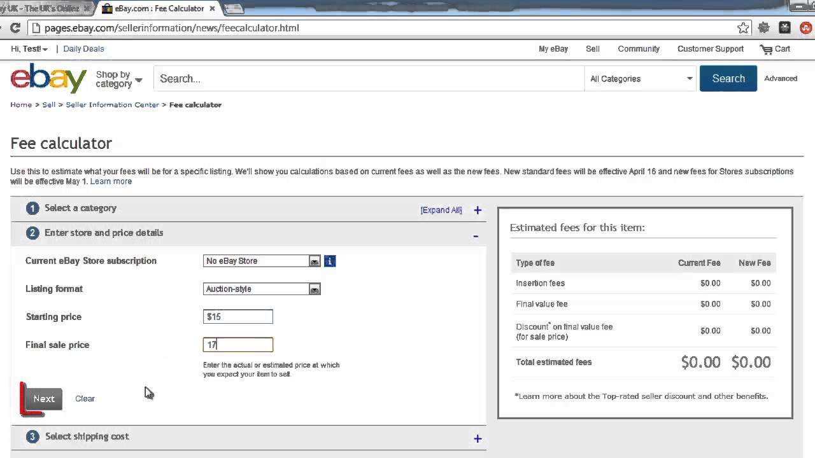Click the 'Current Fee' column header
Screen dimensions: 815x458
click(699, 263)
